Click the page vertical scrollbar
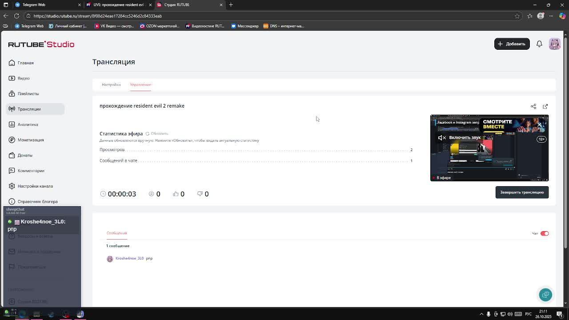Image resolution: width=569 pixels, height=320 pixels. coord(566,142)
